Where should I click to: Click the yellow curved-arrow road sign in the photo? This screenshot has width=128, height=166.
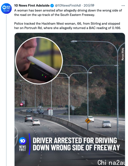point(88,121)
